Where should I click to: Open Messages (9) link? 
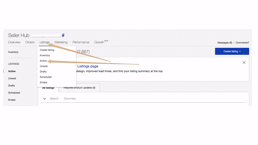point(225,43)
